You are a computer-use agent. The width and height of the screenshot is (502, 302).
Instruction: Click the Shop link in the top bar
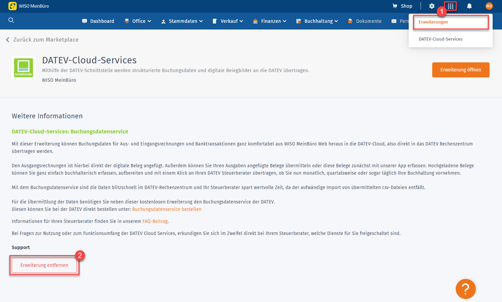tap(406, 6)
